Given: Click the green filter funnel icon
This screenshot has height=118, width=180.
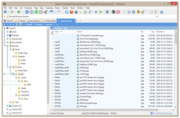Looking at the screenshot, I should tap(101, 12).
